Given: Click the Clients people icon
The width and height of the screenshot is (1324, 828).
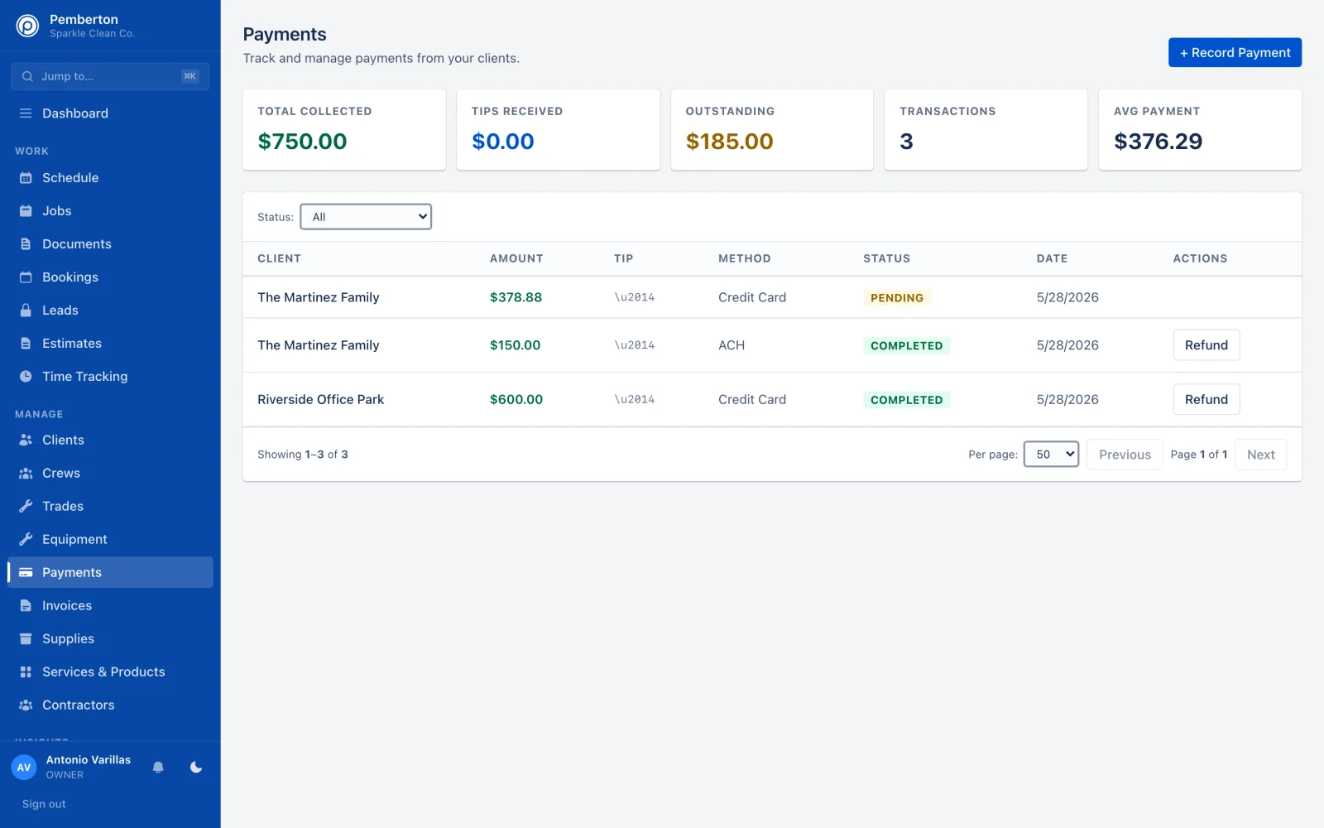Looking at the screenshot, I should click(x=26, y=440).
